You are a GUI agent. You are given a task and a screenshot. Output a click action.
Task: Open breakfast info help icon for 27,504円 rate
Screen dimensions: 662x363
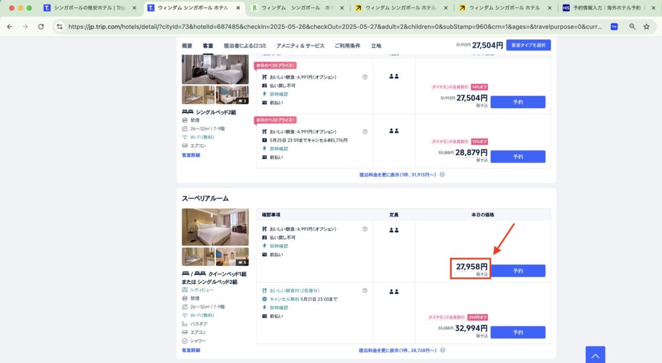365,77
